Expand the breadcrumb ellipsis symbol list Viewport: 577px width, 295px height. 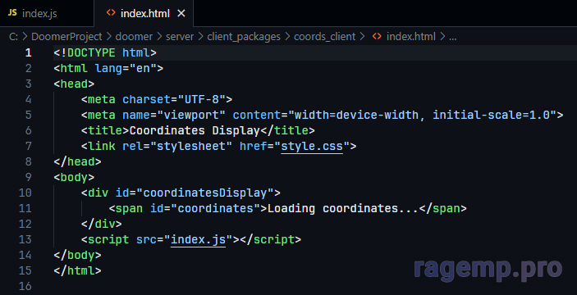(x=453, y=38)
